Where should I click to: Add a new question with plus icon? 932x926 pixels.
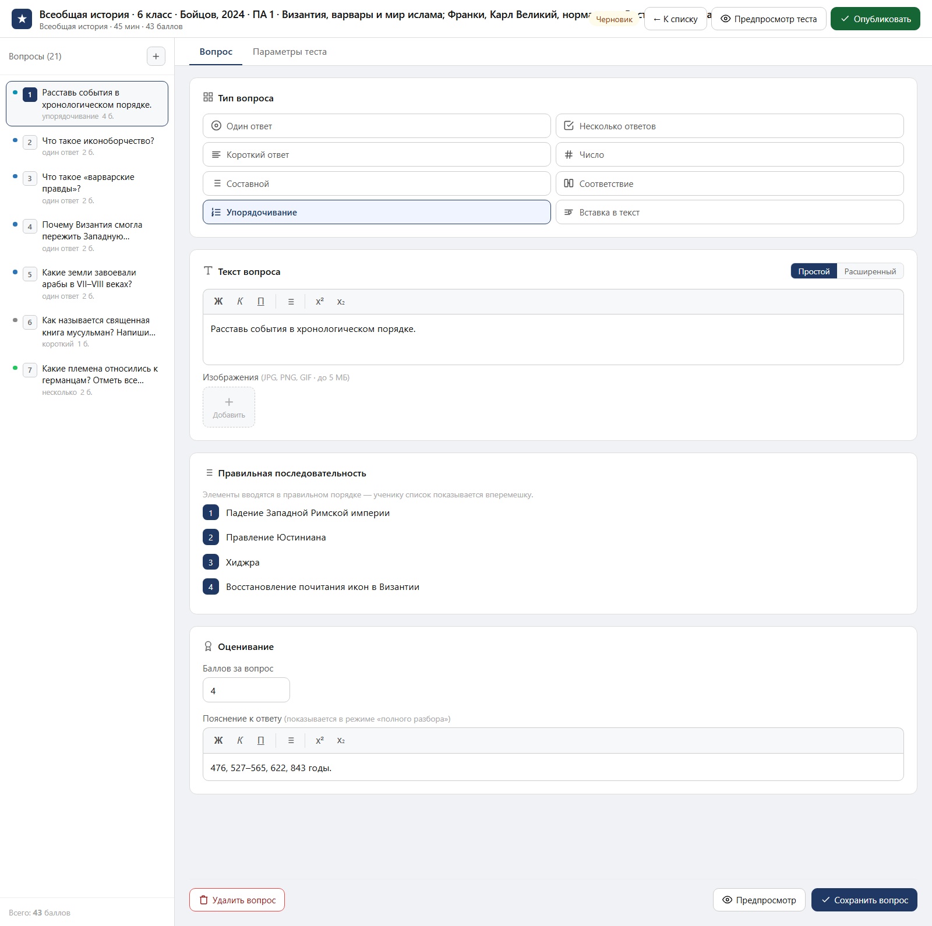[156, 56]
